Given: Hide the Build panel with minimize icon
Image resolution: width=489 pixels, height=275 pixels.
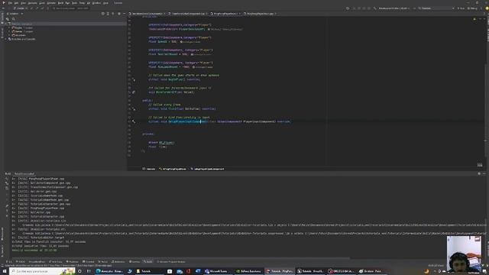Looking at the screenshot, I should [484, 173].
